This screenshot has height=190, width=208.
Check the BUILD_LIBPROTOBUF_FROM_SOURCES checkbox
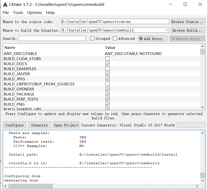click(107, 84)
